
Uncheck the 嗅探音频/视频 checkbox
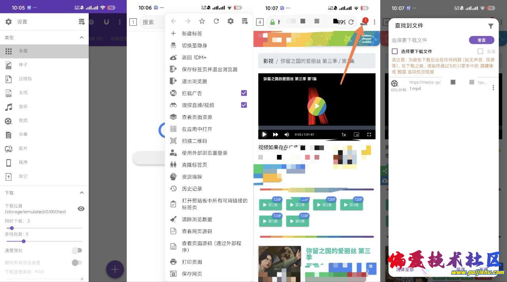tap(244, 105)
